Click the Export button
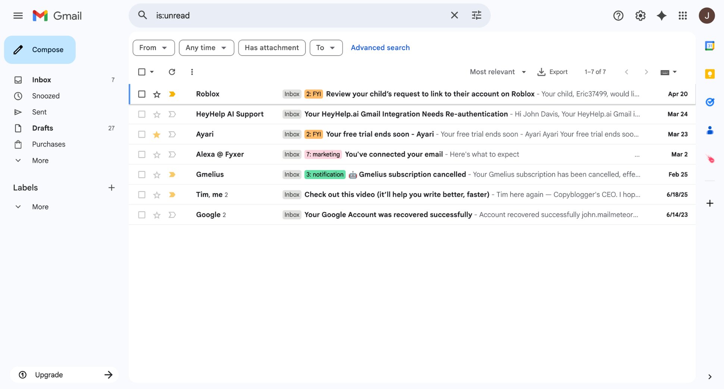 point(552,72)
